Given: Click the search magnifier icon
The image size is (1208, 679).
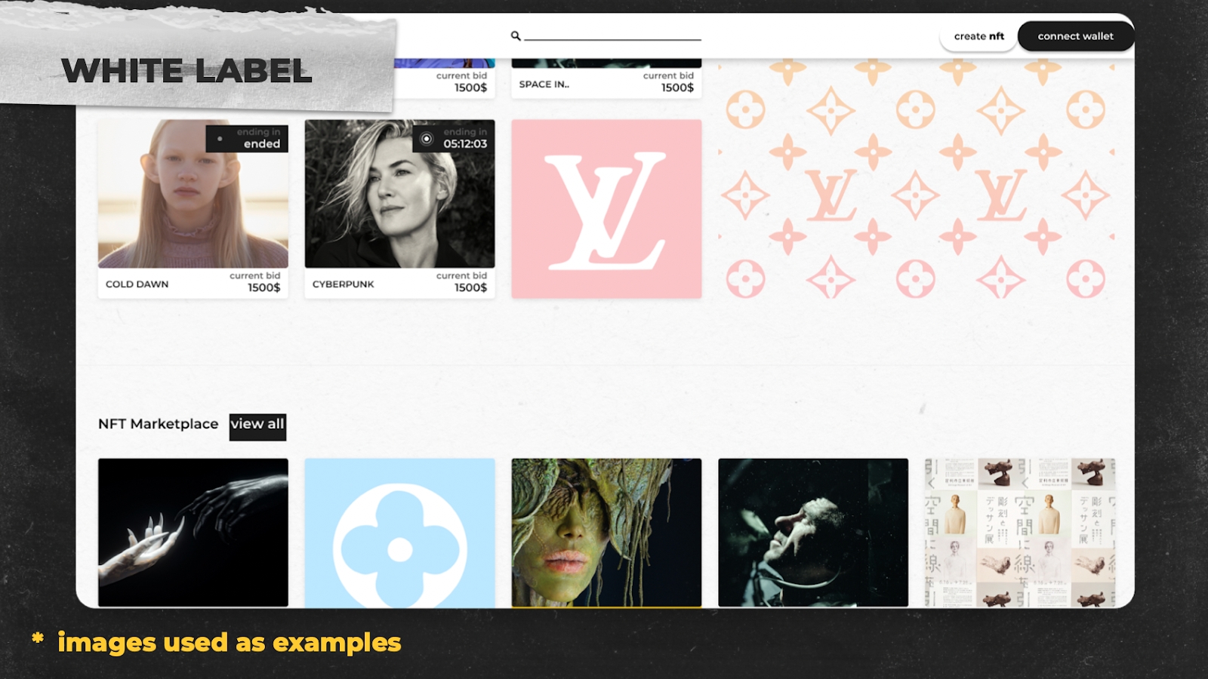Looking at the screenshot, I should [x=516, y=35].
